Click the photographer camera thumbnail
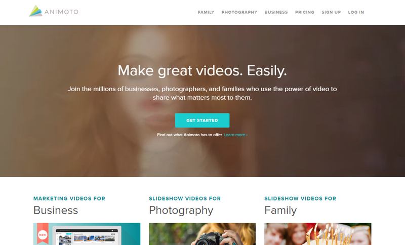The image size is (405, 245). click(202, 234)
